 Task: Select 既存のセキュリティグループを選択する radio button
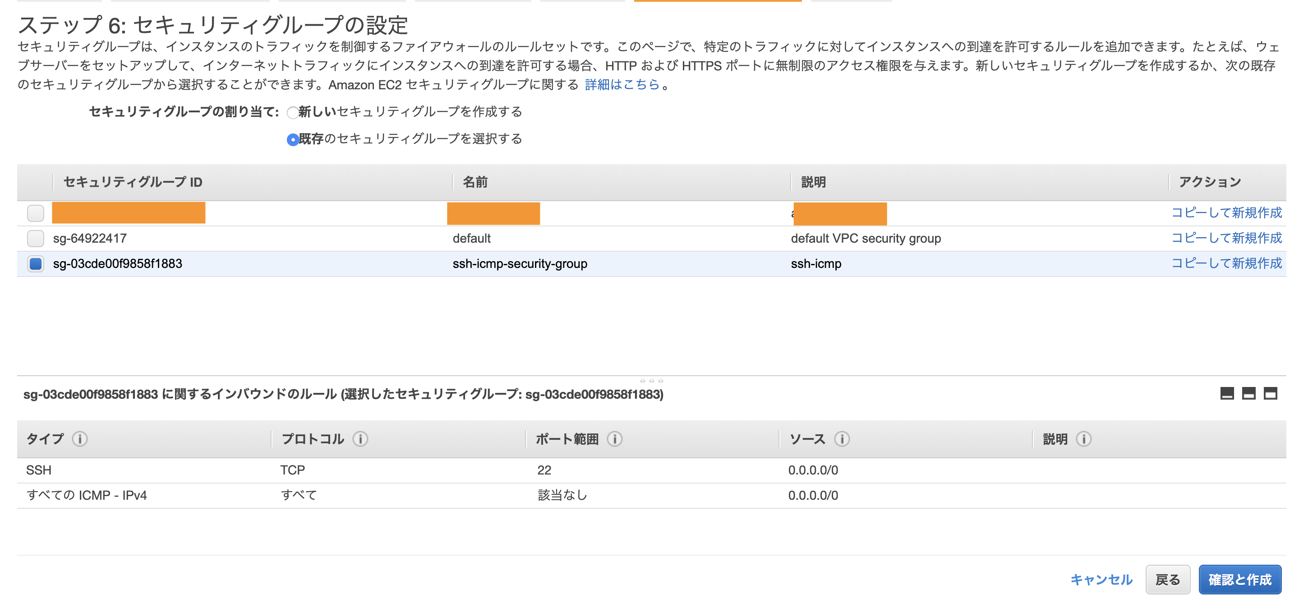click(x=292, y=140)
